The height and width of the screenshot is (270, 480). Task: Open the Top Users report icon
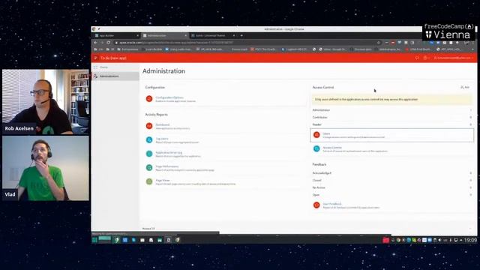(x=149, y=140)
